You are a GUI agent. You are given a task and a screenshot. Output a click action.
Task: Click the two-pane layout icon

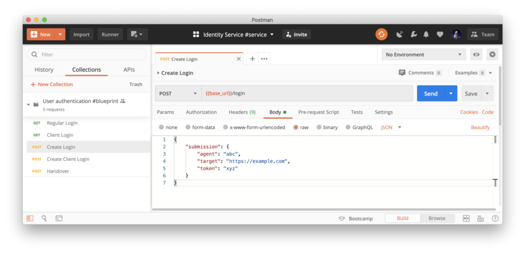tap(466, 219)
